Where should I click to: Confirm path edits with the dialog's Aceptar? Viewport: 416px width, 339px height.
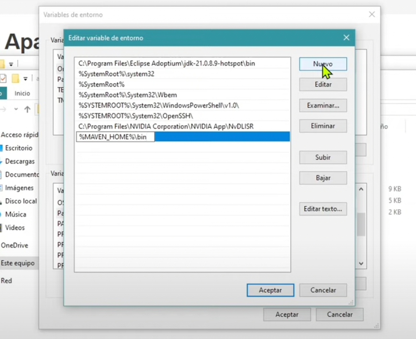click(270, 290)
